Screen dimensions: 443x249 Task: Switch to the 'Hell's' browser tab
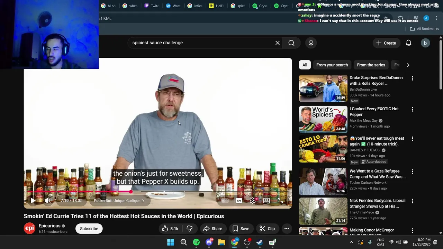(216, 6)
